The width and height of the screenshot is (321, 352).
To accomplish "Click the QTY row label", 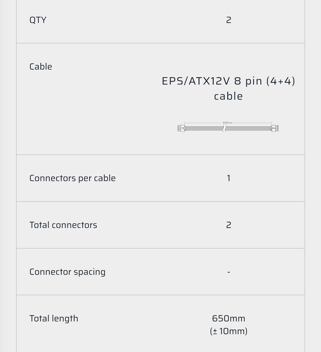I will [x=38, y=20].
